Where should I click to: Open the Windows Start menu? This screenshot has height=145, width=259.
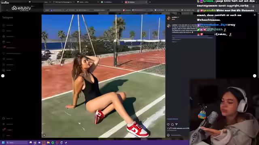[x=3, y=143]
